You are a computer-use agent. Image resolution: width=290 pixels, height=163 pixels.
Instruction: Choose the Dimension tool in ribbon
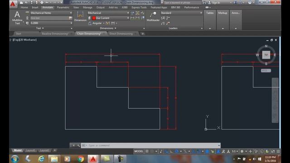point(80,16)
